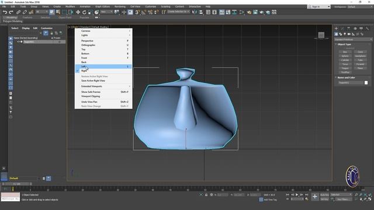
Task: Click the Sphere primitive button
Action: (345, 56)
